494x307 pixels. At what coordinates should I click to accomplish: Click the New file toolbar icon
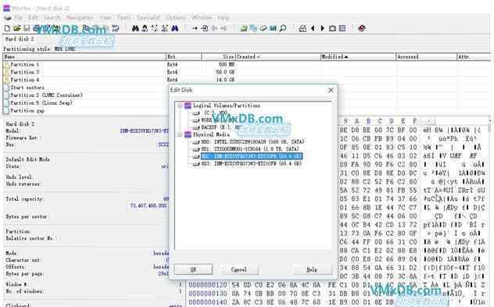tap(7, 28)
